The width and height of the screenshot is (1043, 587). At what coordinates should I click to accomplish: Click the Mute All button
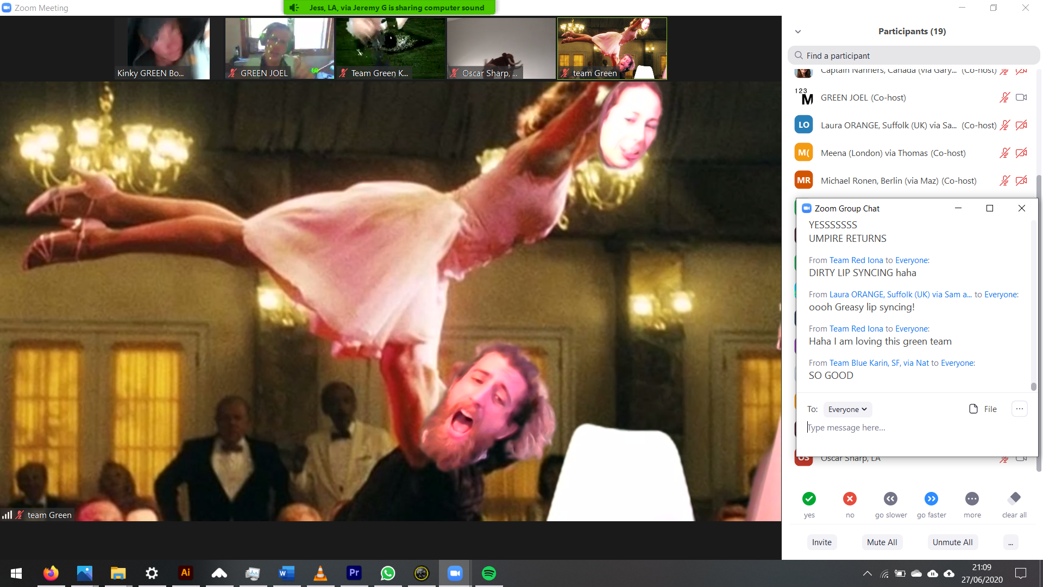tap(882, 542)
